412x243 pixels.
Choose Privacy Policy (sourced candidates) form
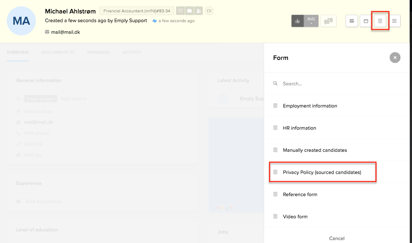[322, 172]
